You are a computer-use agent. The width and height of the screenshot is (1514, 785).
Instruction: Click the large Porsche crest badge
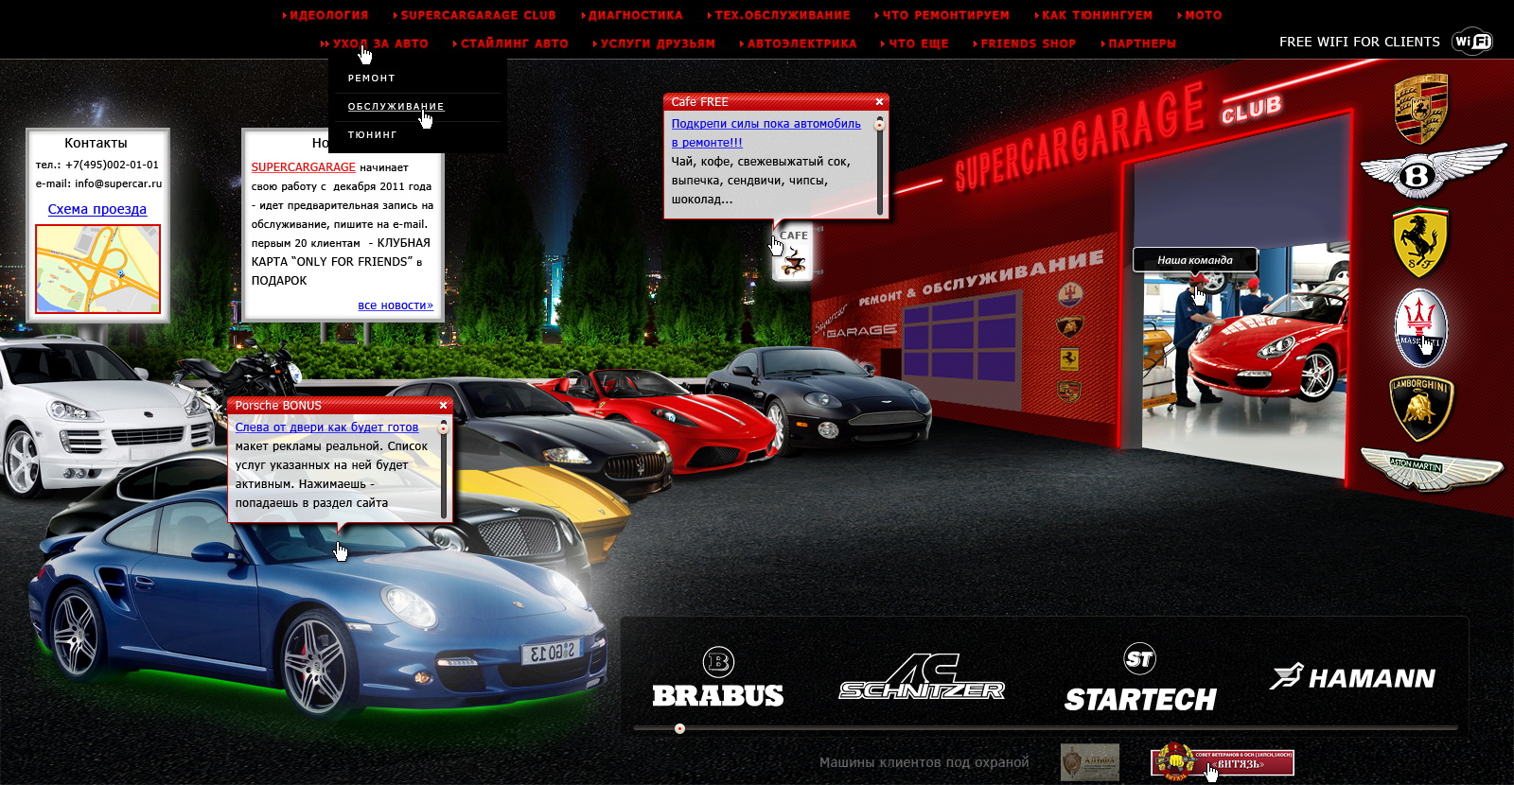coord(1421,108)
